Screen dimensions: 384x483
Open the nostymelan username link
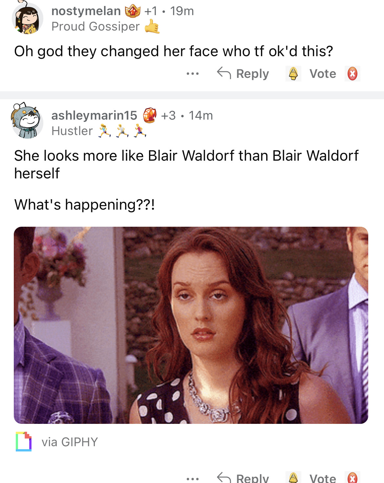[86, 11]
